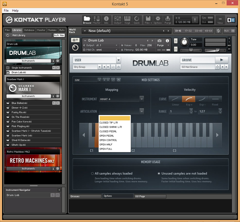Viewport: 240px width, 222px height.
Task: Open the Output st. 1 dropdown
Action: point(116,45)
